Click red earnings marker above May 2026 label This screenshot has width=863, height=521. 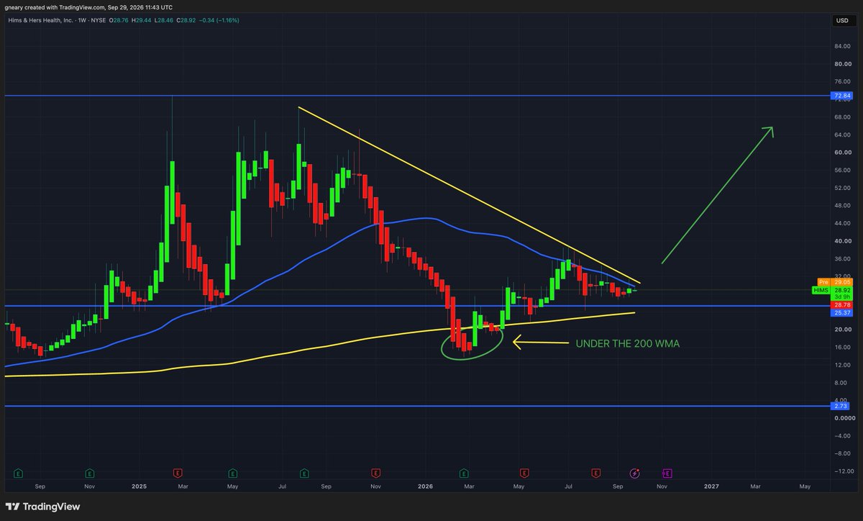click(524, 473)
